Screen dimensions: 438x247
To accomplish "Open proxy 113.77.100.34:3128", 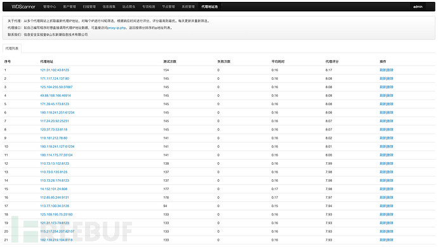I will click(55, 206).
